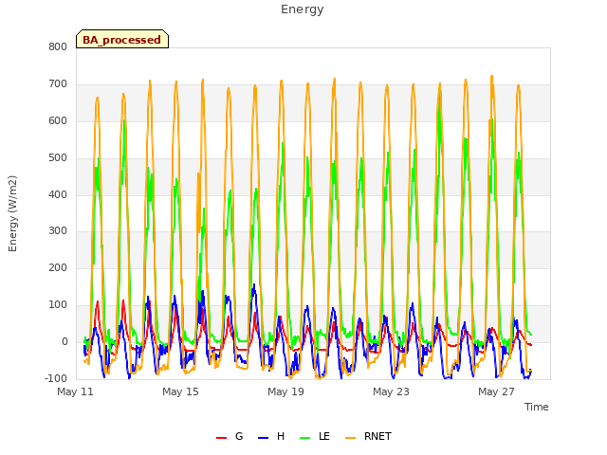Click the BA_processed label box
607x455 pixels.
pyautogui.click(x=122, y=39)
